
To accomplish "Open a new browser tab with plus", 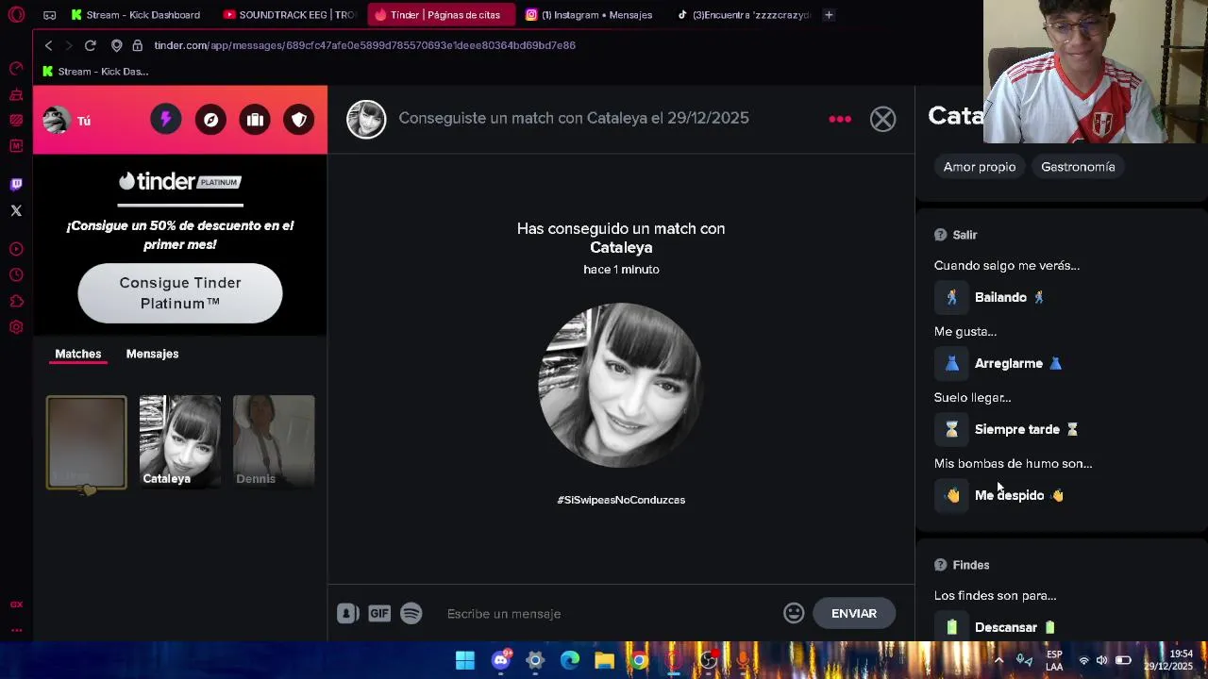I will coord(829,15).
